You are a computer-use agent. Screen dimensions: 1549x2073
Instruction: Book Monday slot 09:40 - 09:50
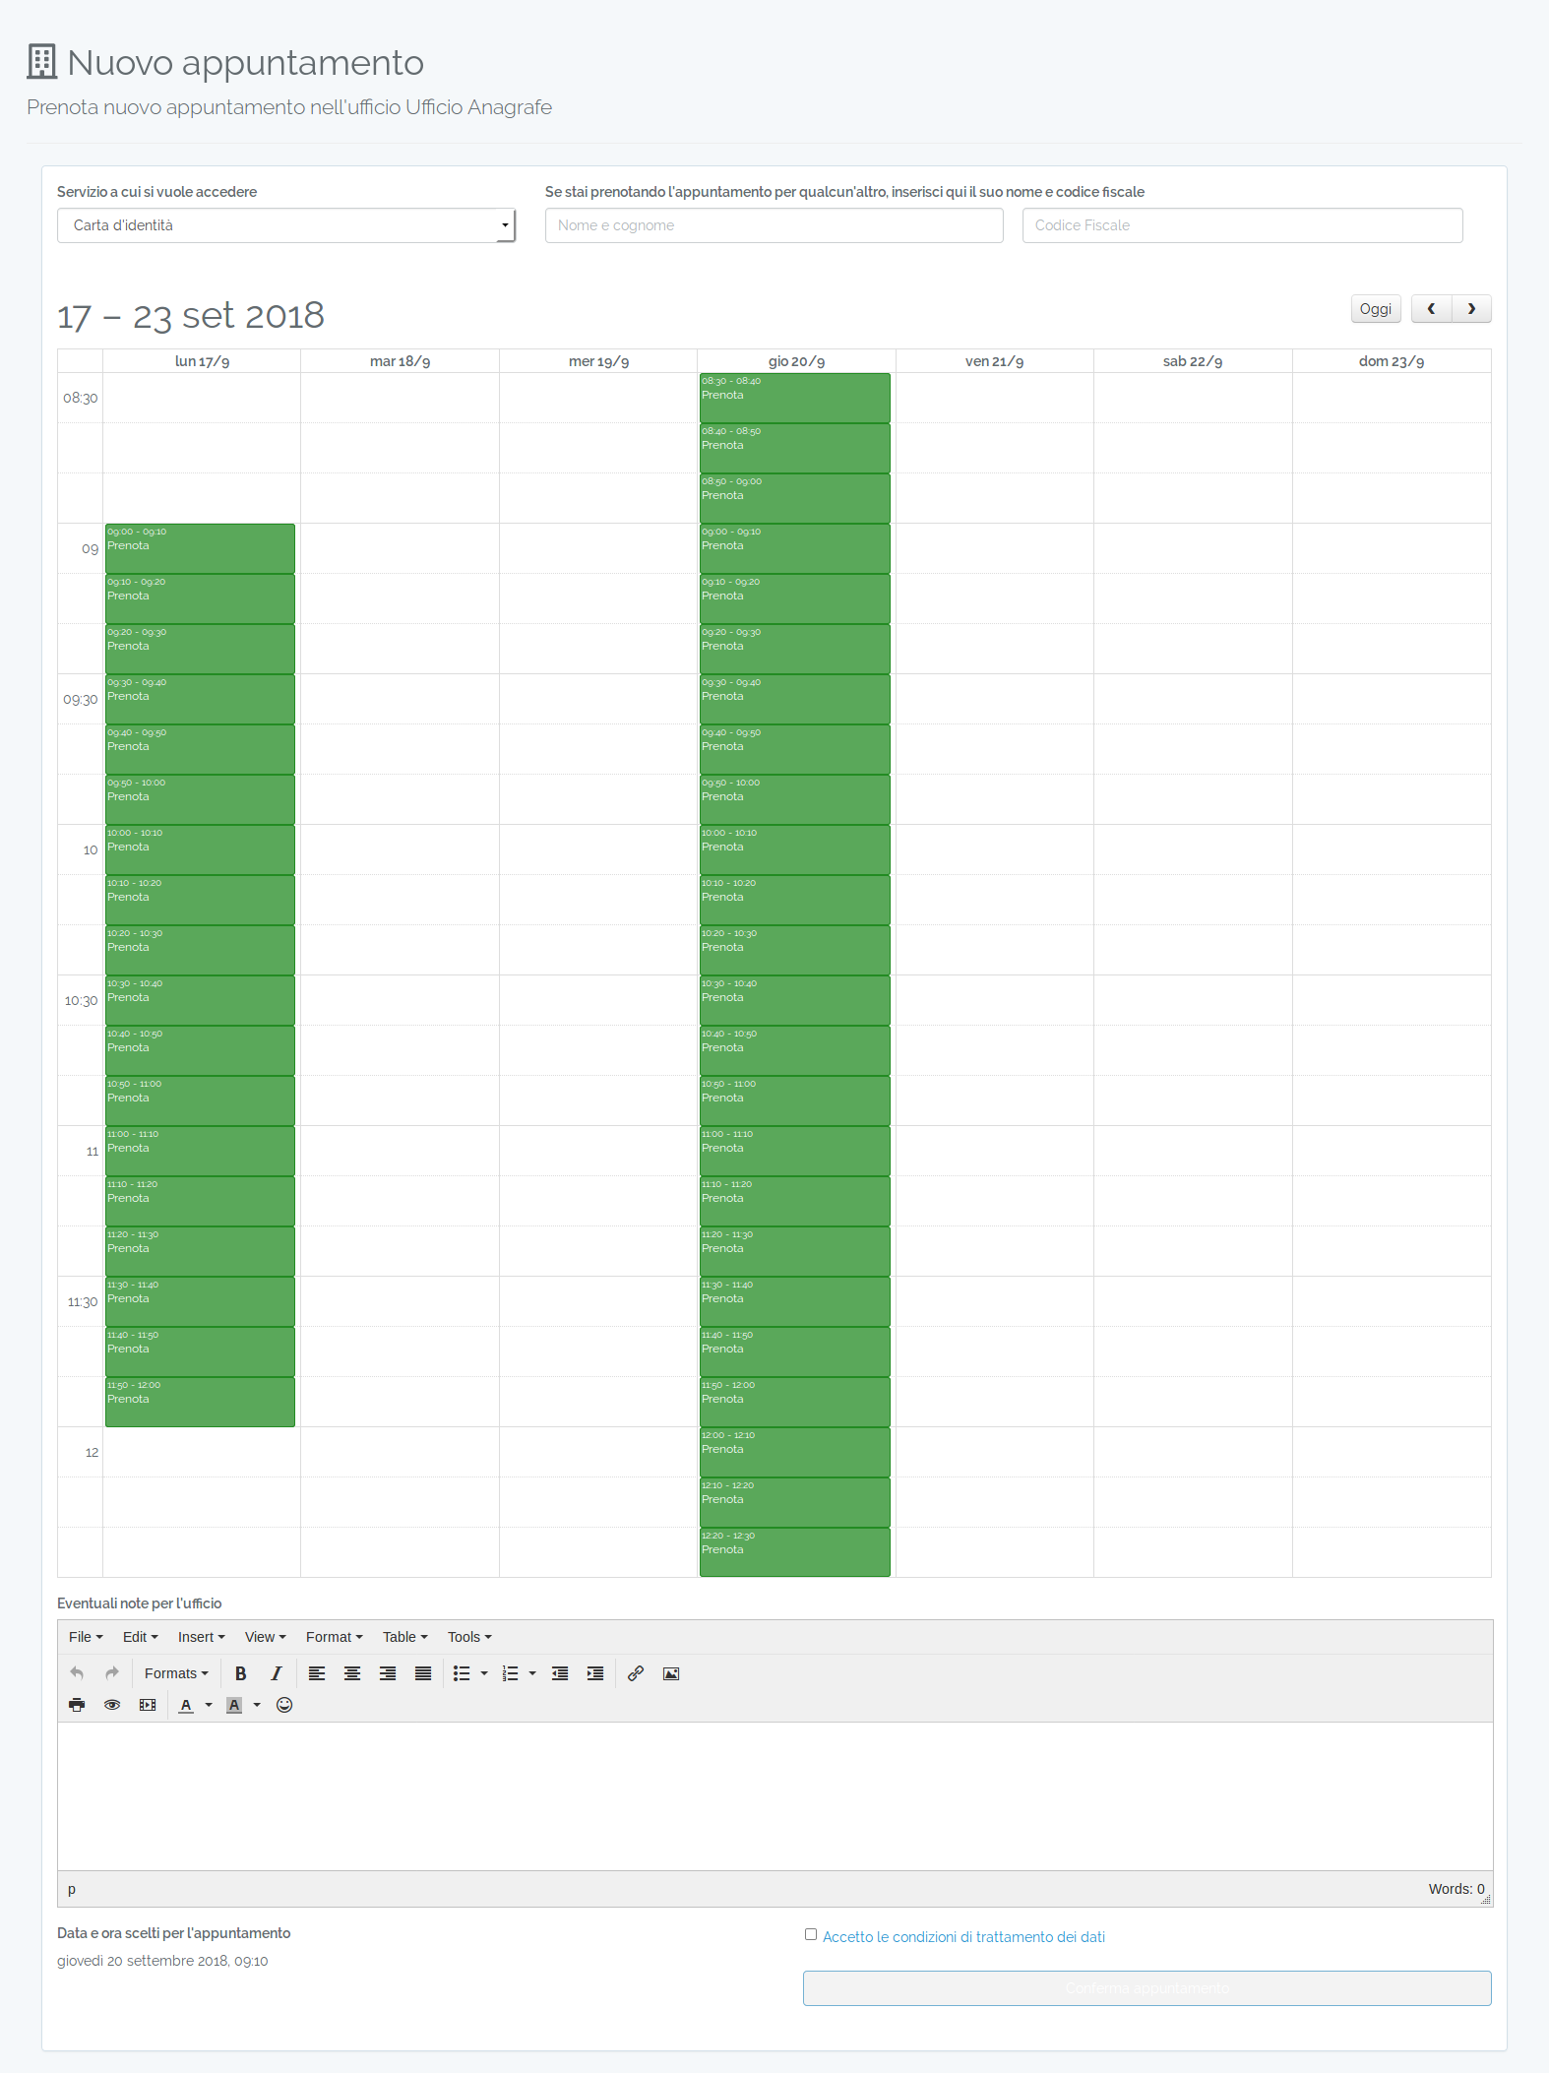(200, 749)
